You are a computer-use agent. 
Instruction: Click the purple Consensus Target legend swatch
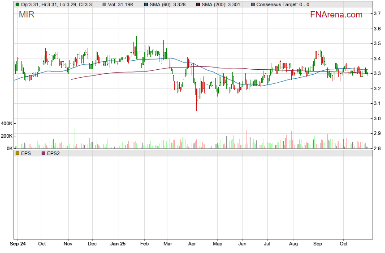tap(252, 4)
